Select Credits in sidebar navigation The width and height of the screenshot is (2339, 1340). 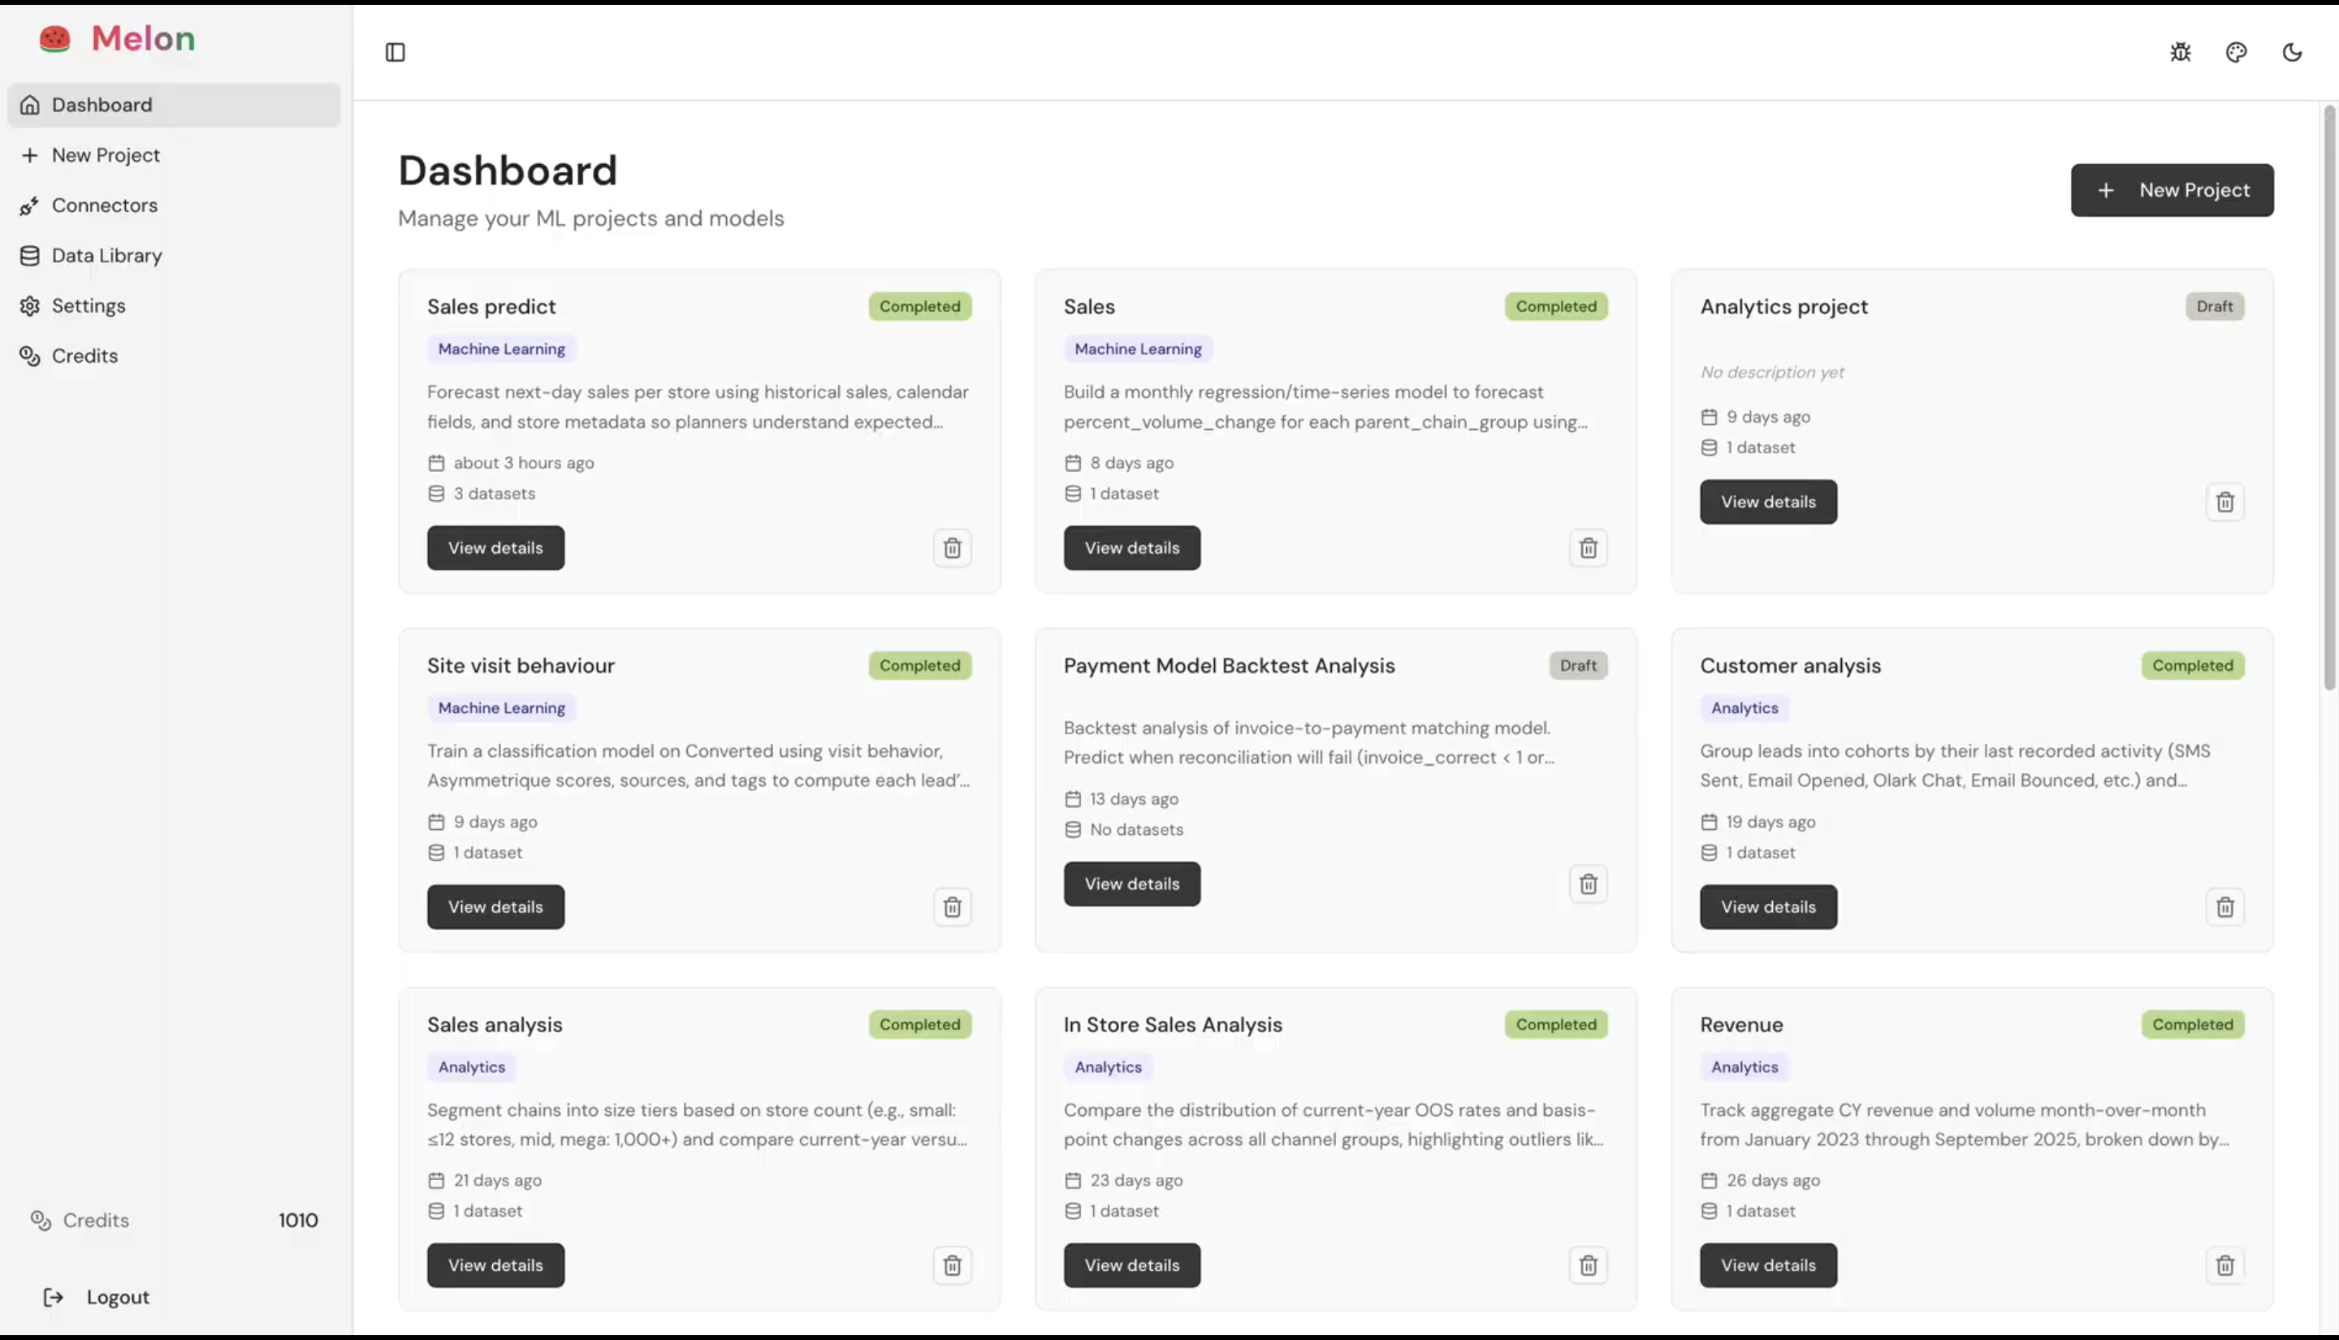84,357
